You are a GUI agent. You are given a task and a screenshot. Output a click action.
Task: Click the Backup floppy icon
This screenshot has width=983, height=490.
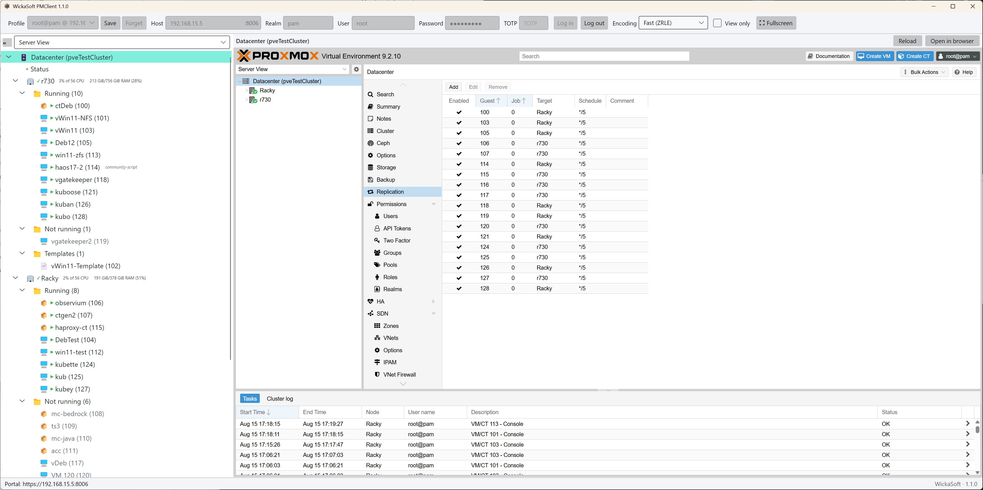click(x=370, y=179)
